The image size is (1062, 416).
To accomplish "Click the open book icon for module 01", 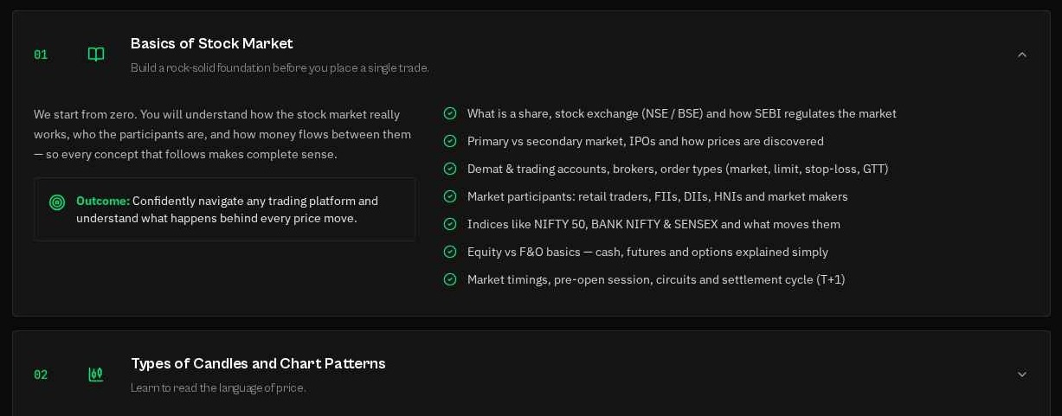I will click(x=96, y=54).
